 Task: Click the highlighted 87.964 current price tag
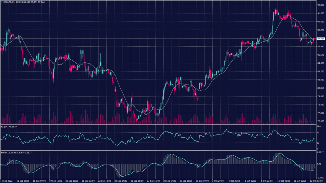pos(320,39)
